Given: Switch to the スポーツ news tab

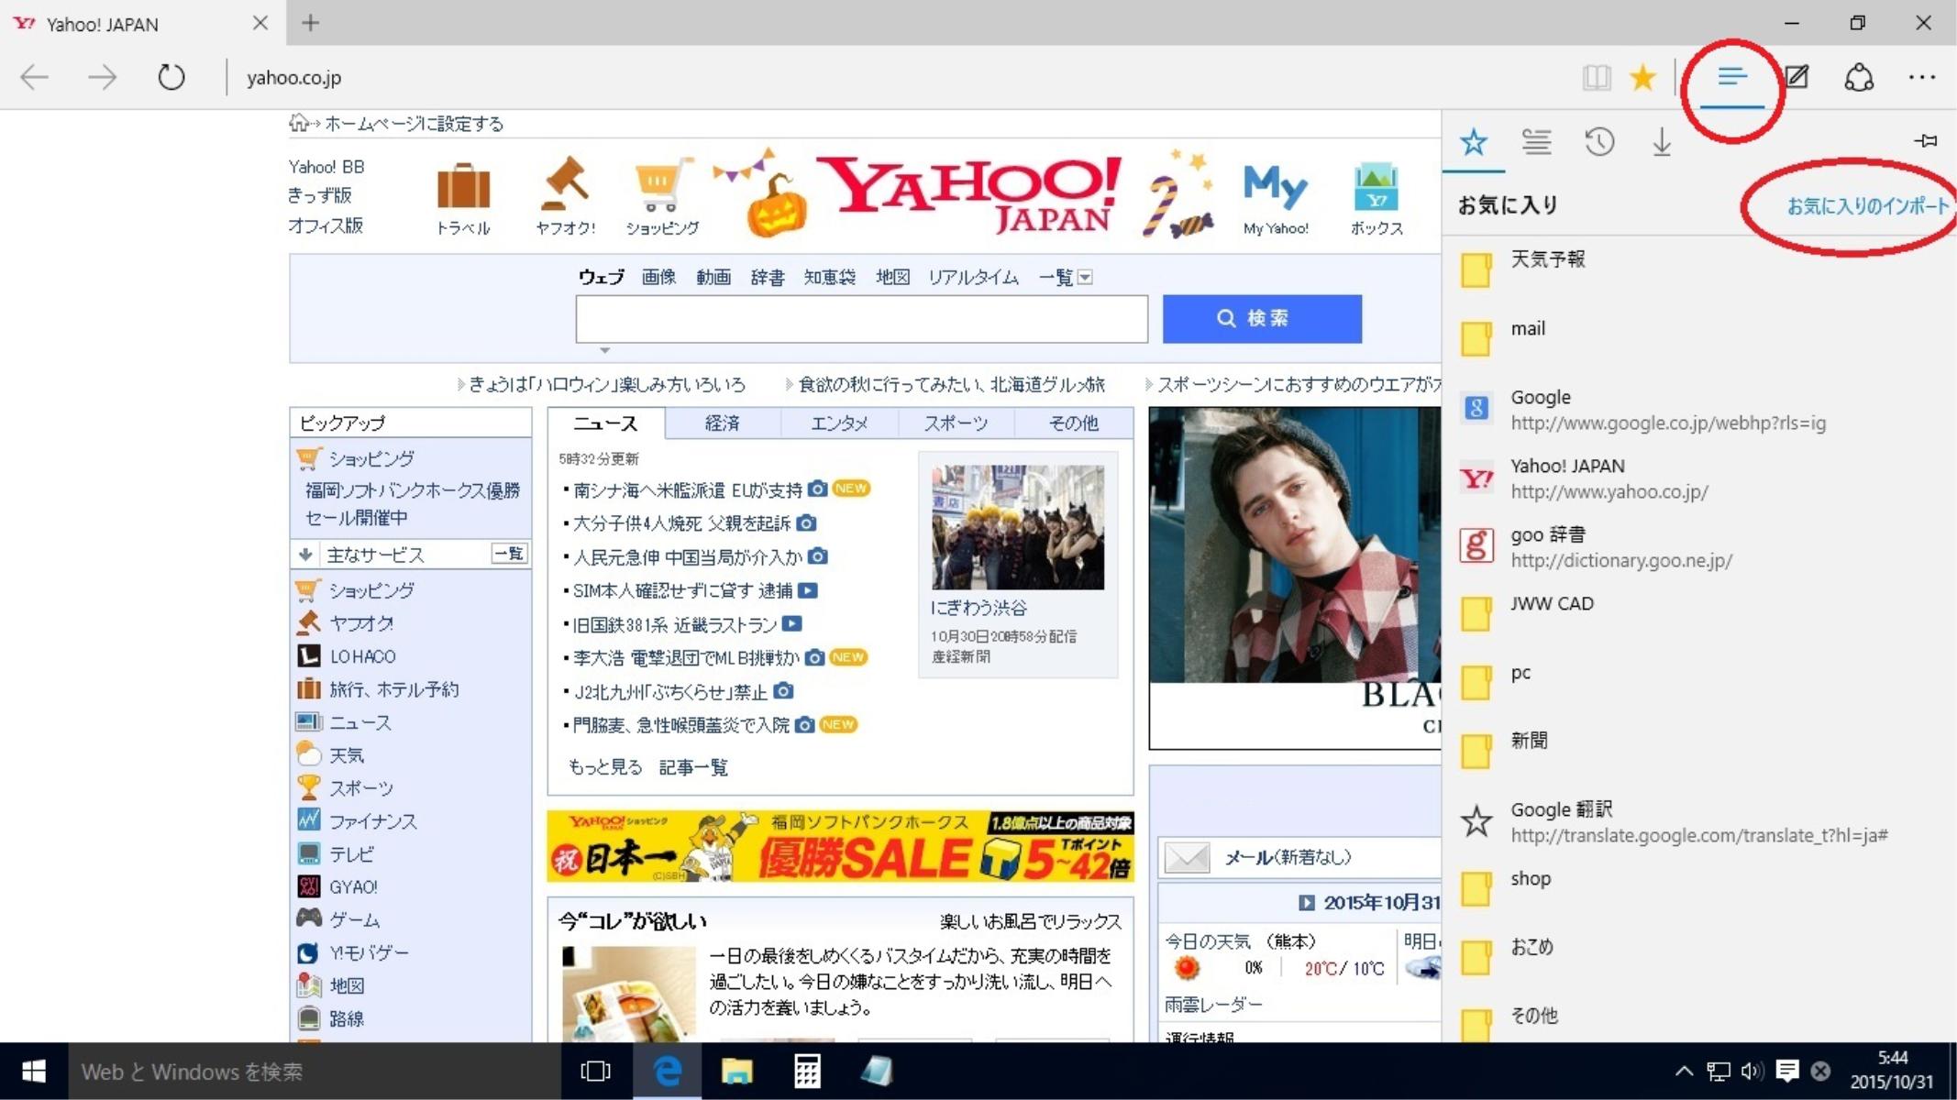Looking at the screenshot, I should click(x=956, y=423).
